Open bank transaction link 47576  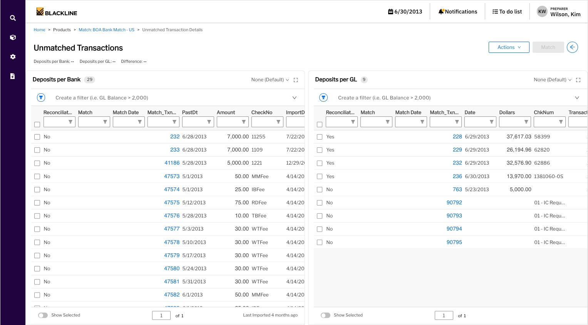(172, 216)
